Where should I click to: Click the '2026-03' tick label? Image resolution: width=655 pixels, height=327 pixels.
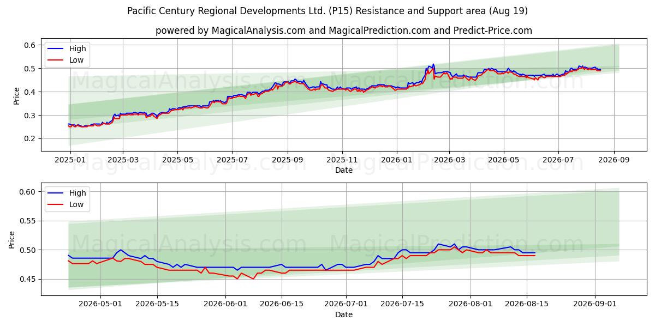click(x=449, y=160)
